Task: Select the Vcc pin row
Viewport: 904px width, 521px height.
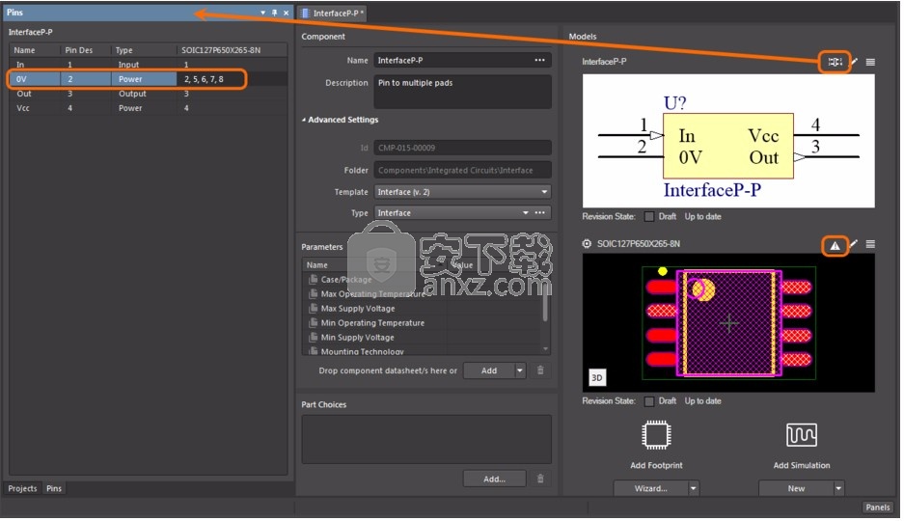Action: click(x=148, y=108)
